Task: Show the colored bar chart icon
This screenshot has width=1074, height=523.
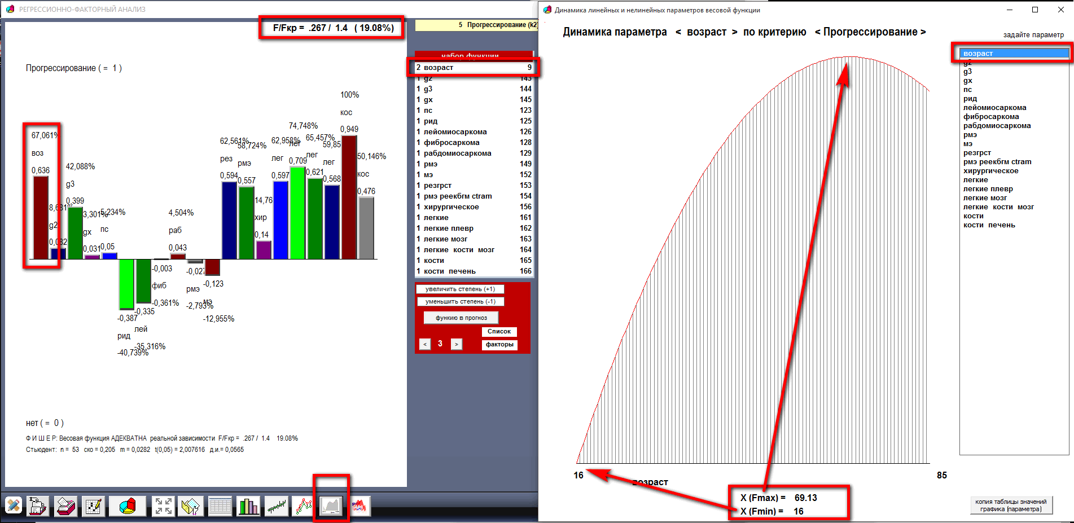Action: click(248, 506)
